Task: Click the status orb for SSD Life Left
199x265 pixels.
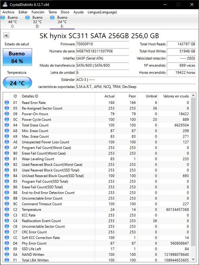Action: (x=7, y=249)
